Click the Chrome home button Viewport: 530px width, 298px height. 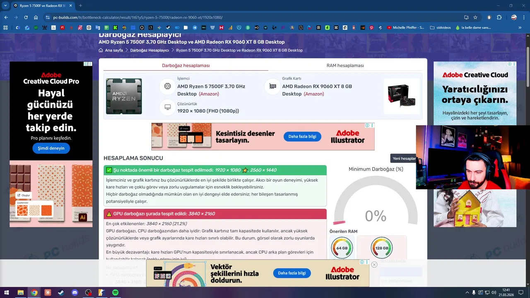pyautogui.click(x=36, y=17)
